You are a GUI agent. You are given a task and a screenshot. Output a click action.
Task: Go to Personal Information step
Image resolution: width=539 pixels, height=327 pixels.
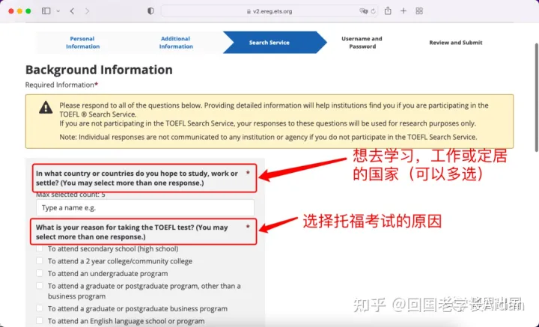(82, 43)
